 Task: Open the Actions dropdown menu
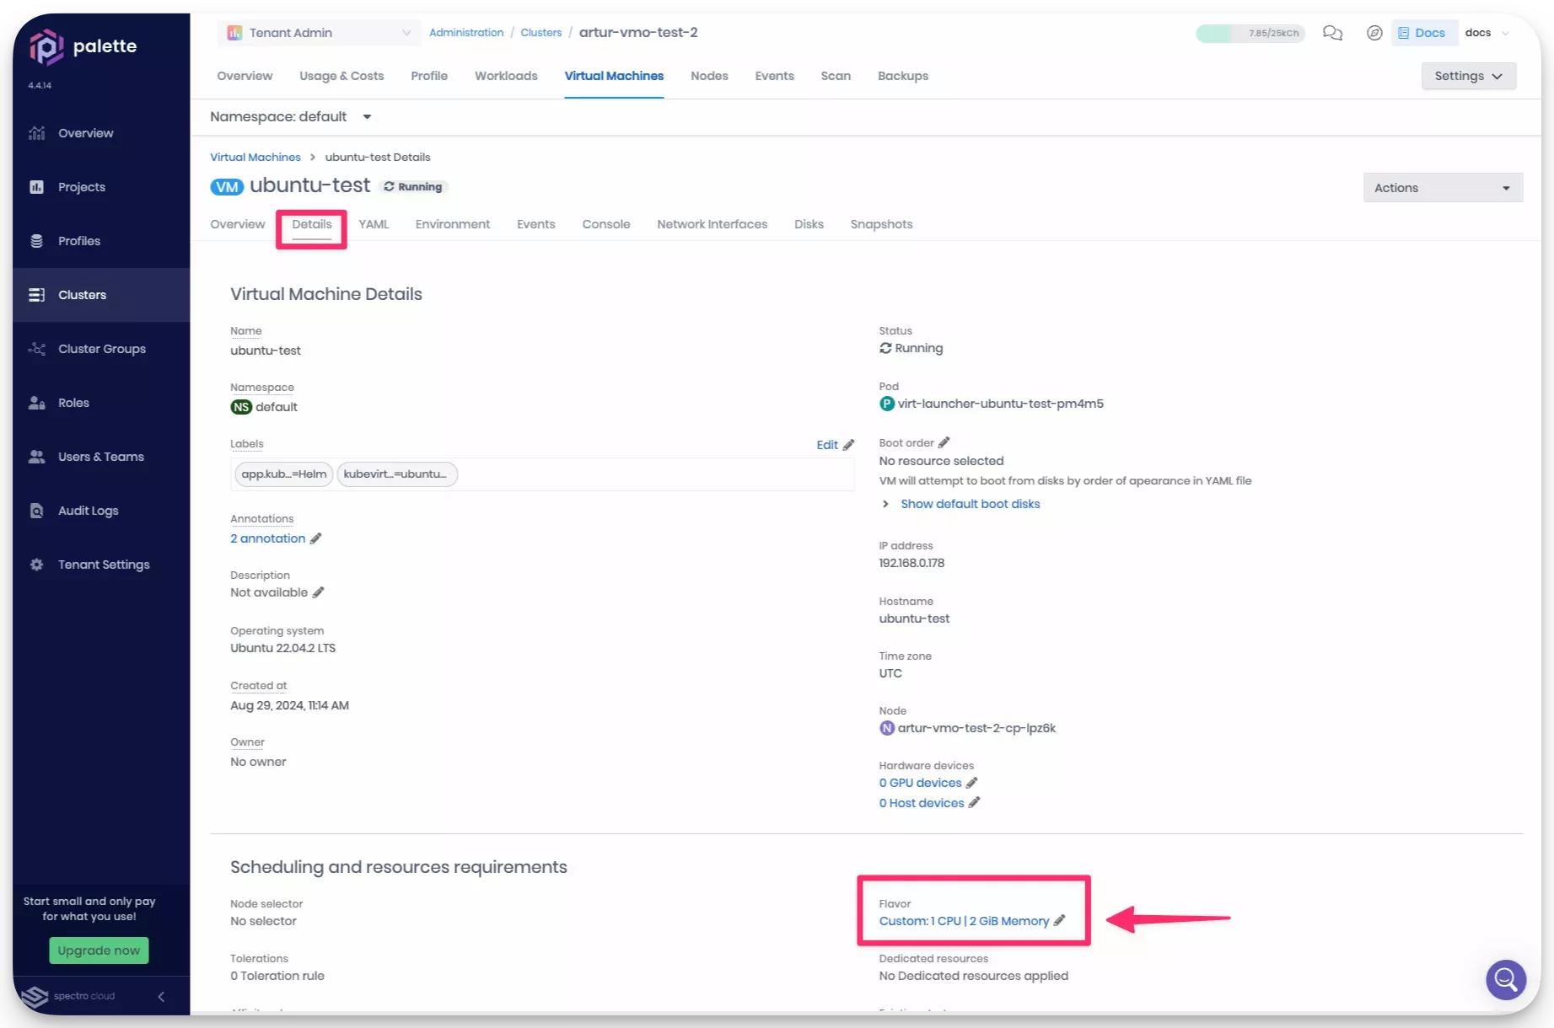coord(1443,188)
